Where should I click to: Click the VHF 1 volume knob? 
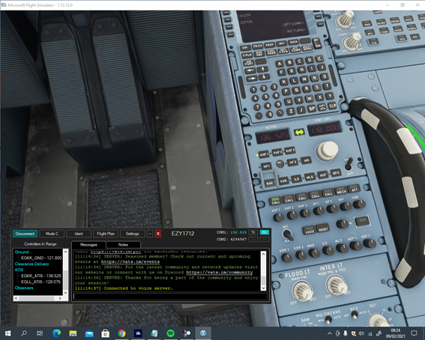pyautogui.click(x=278, y=217)
